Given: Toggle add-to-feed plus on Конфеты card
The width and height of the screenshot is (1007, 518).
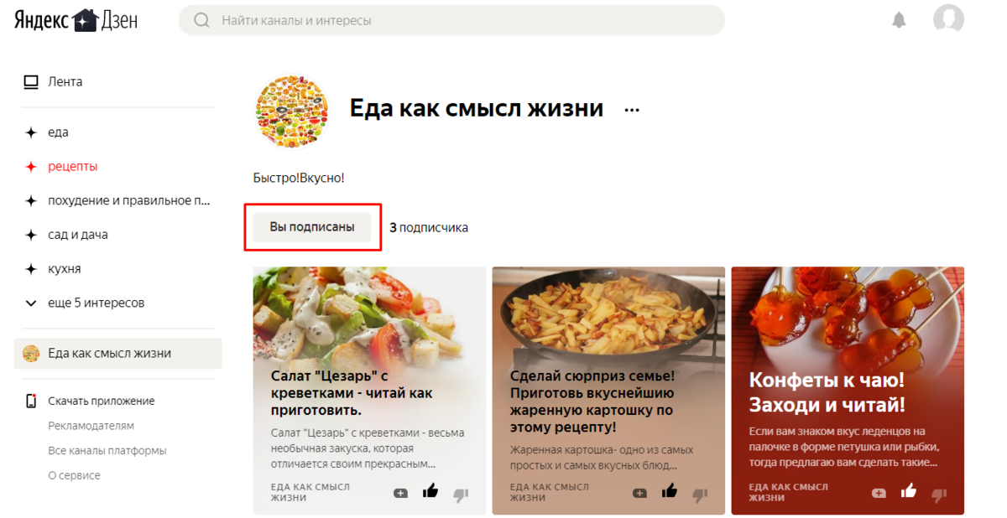Looking at the screenshot, I should pyautogui.click(x=879, y=494).
